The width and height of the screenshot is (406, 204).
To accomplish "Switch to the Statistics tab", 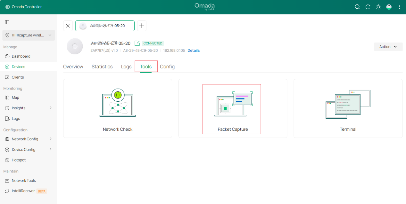I will pos(102,67).
